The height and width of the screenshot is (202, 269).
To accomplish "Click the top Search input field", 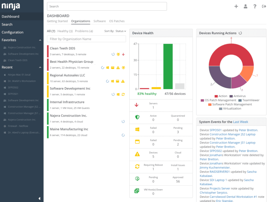I will tap(107, 6).
